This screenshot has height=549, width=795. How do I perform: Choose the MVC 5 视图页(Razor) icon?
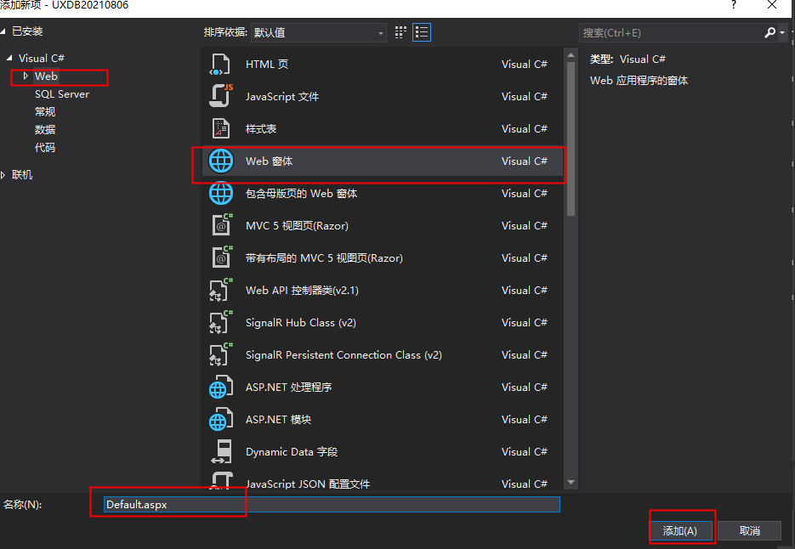click(x=221, y=226)
